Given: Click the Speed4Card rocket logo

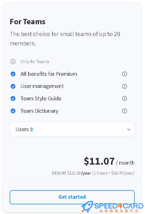Looking at the screenshot, I should coord(87,206).
